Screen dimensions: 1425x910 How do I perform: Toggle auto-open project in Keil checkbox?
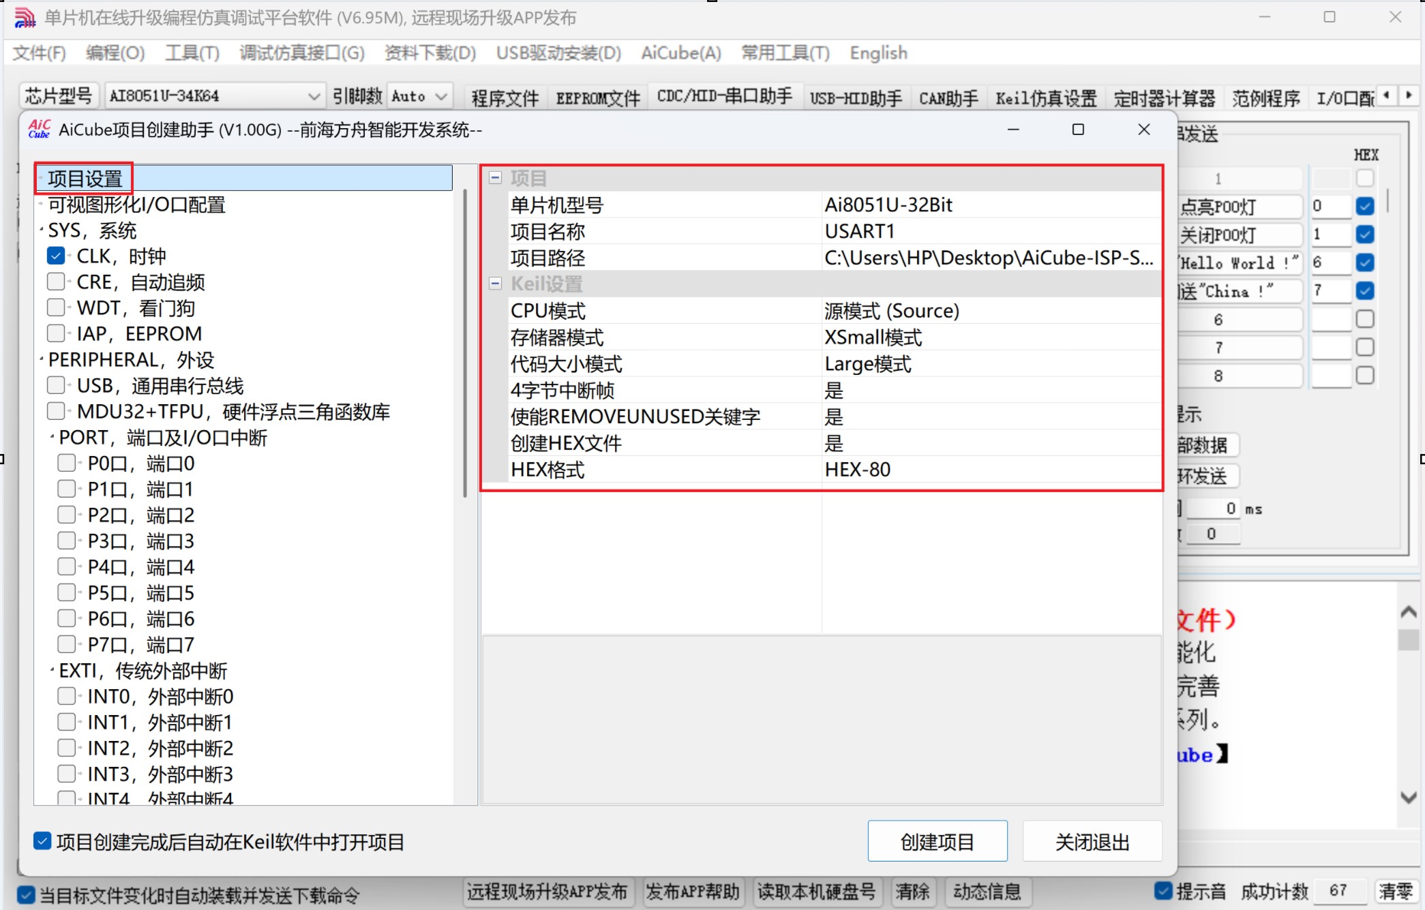pos(42,841)
